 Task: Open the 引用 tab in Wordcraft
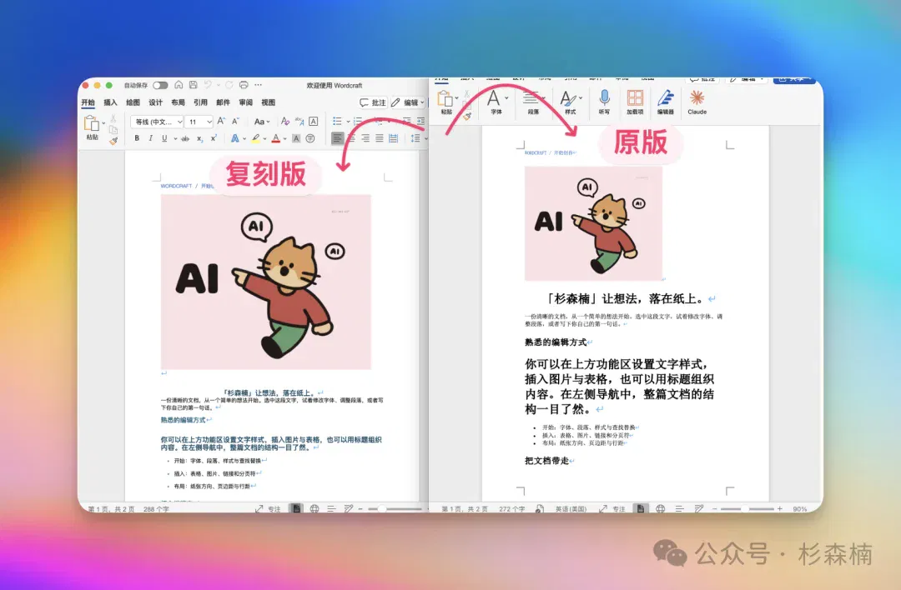(200, 102)
